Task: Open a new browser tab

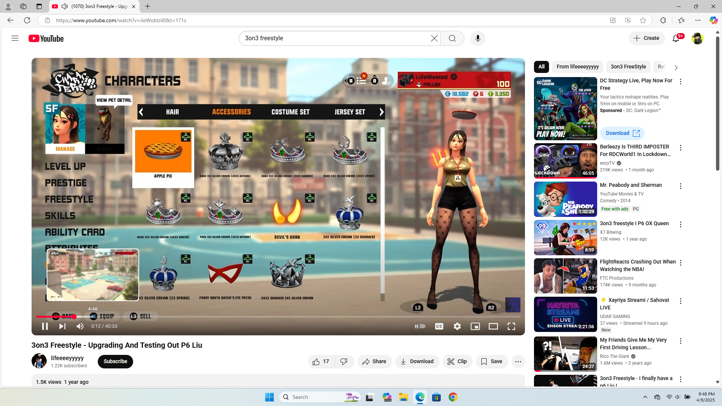Action: click(x=148, y=6)
